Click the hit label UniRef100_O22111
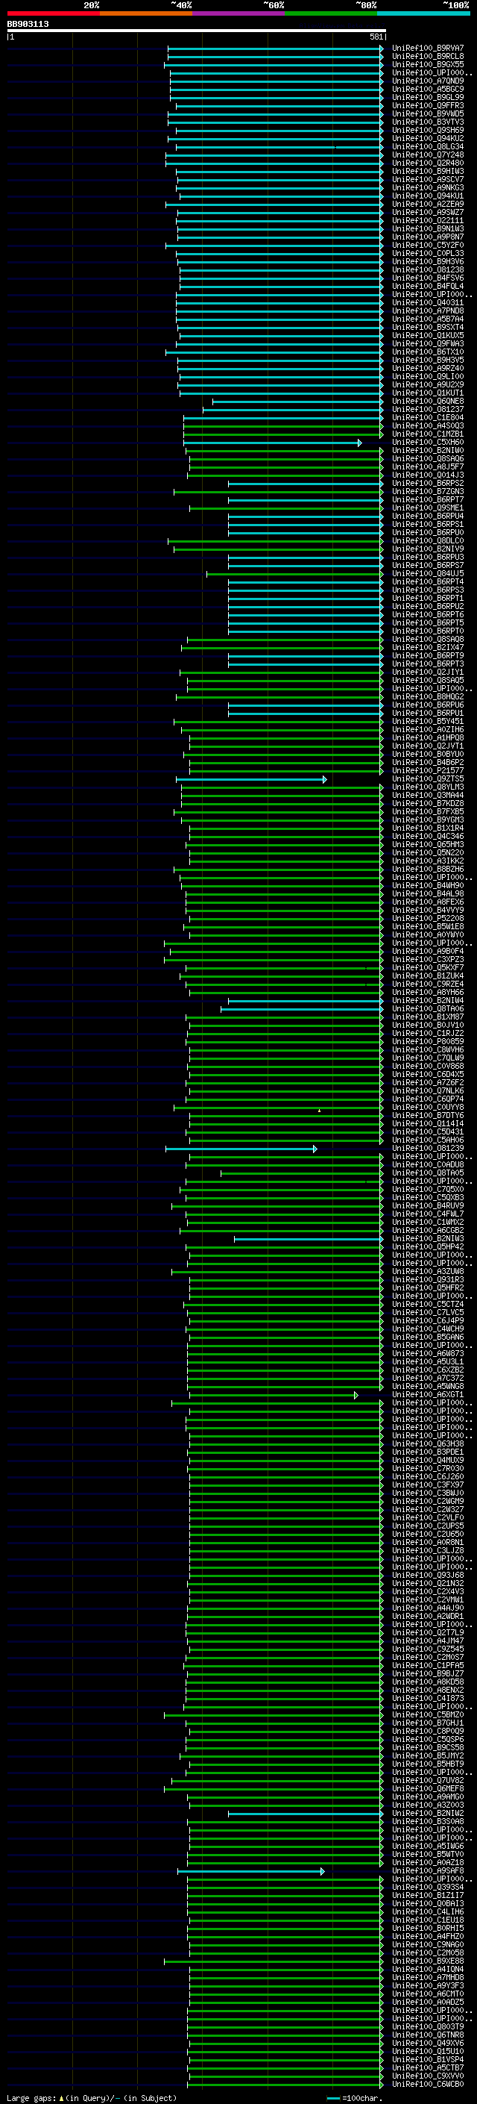The width and height of the screenshot is (477, 2104). pyautogui.click(x=428, y=220)
